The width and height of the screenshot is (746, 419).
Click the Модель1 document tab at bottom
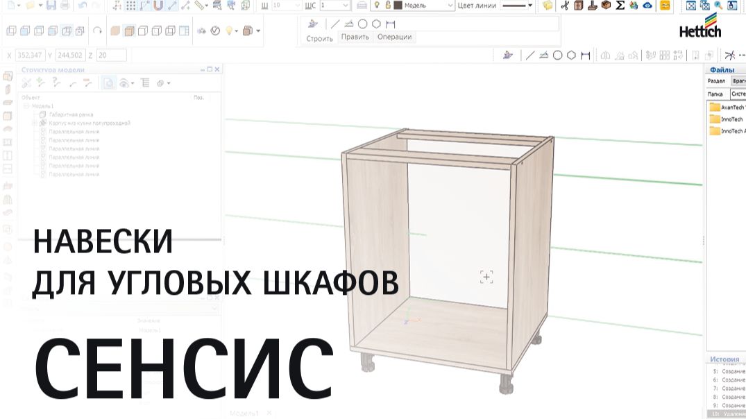244,413
